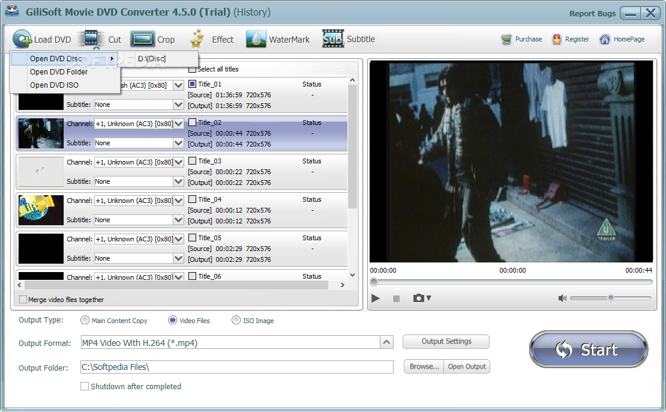Screen dimensions: 666x412
Task: Click the volume slider knob
Action: click(610, 298)
